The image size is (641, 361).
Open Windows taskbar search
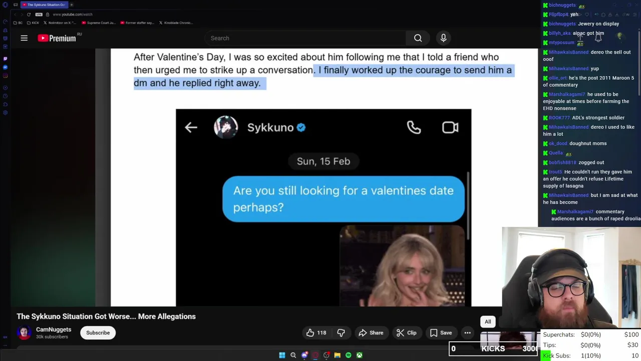(x=293, y=355)
